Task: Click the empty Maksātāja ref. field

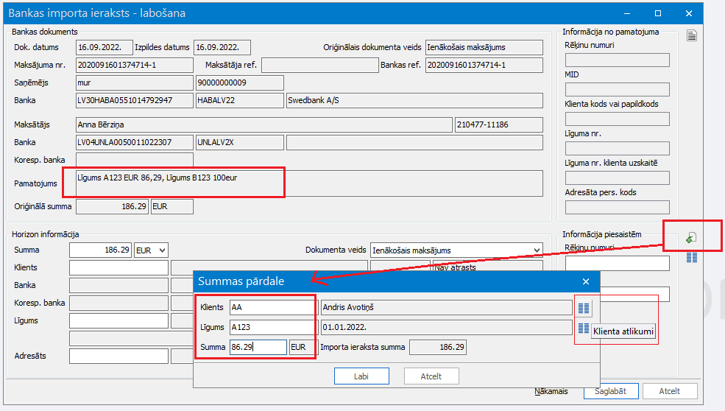Action: (x=320, y=66)
